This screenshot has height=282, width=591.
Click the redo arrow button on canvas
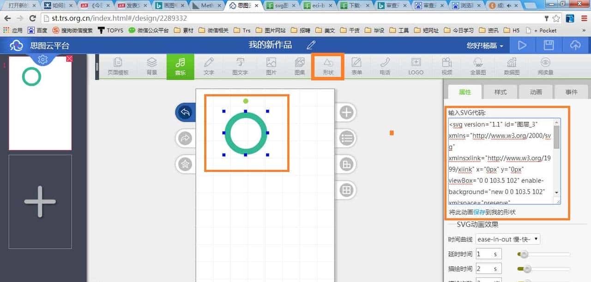pyautogui.click(x=185, y=138)
